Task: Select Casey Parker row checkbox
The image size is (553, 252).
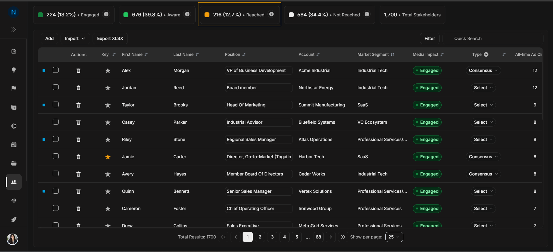Action: [x=56, y=122]
